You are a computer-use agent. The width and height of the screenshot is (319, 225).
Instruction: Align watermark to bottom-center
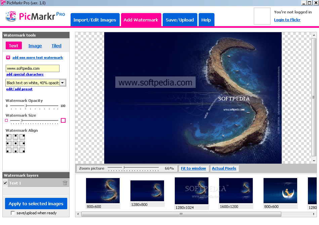pyautogui.click(x=15, y=150)
